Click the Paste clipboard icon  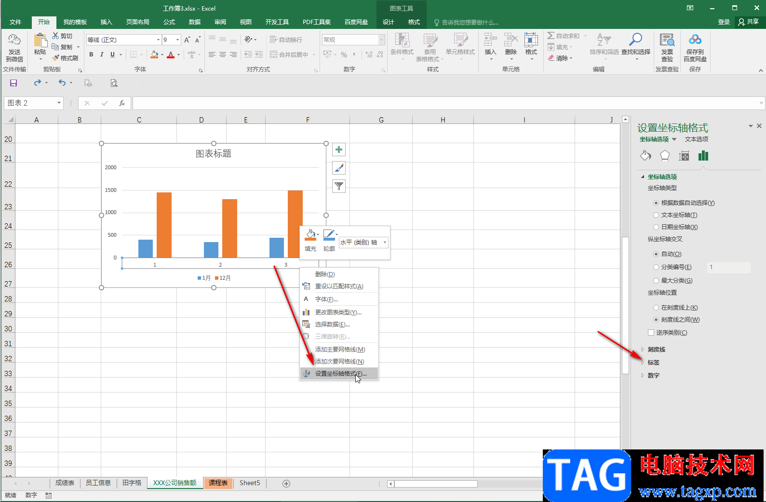[40, 41]
